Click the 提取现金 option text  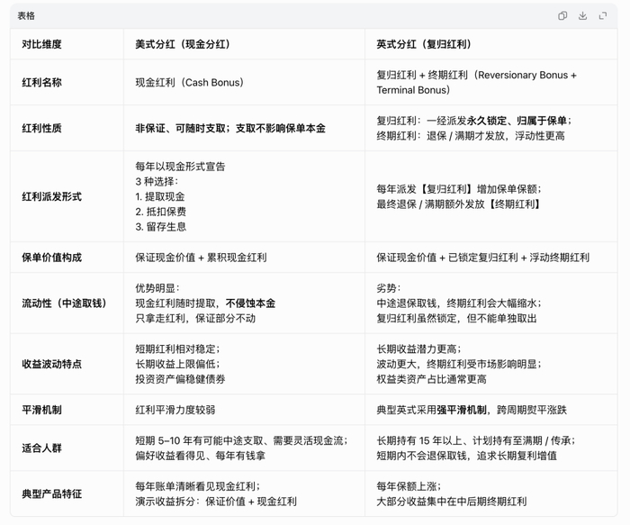165,196
